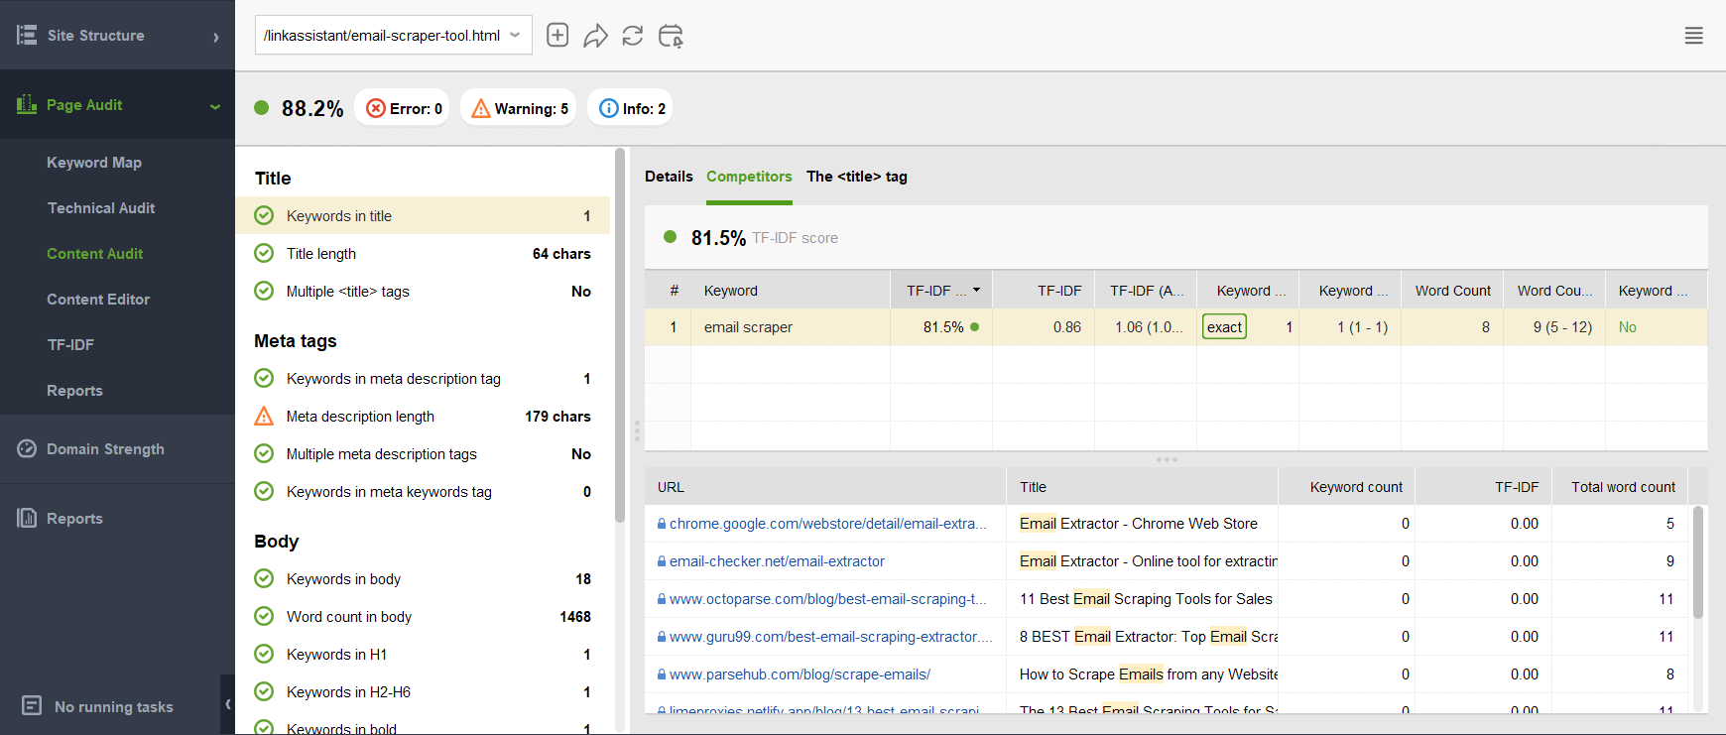Select Keywords in title row
This screenshot has width=1726, height=735.
tap(423, 215)
